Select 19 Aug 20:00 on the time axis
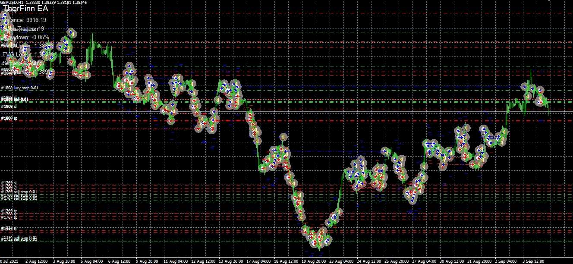The height and width of the screenshot is (264, 573). 313,261
